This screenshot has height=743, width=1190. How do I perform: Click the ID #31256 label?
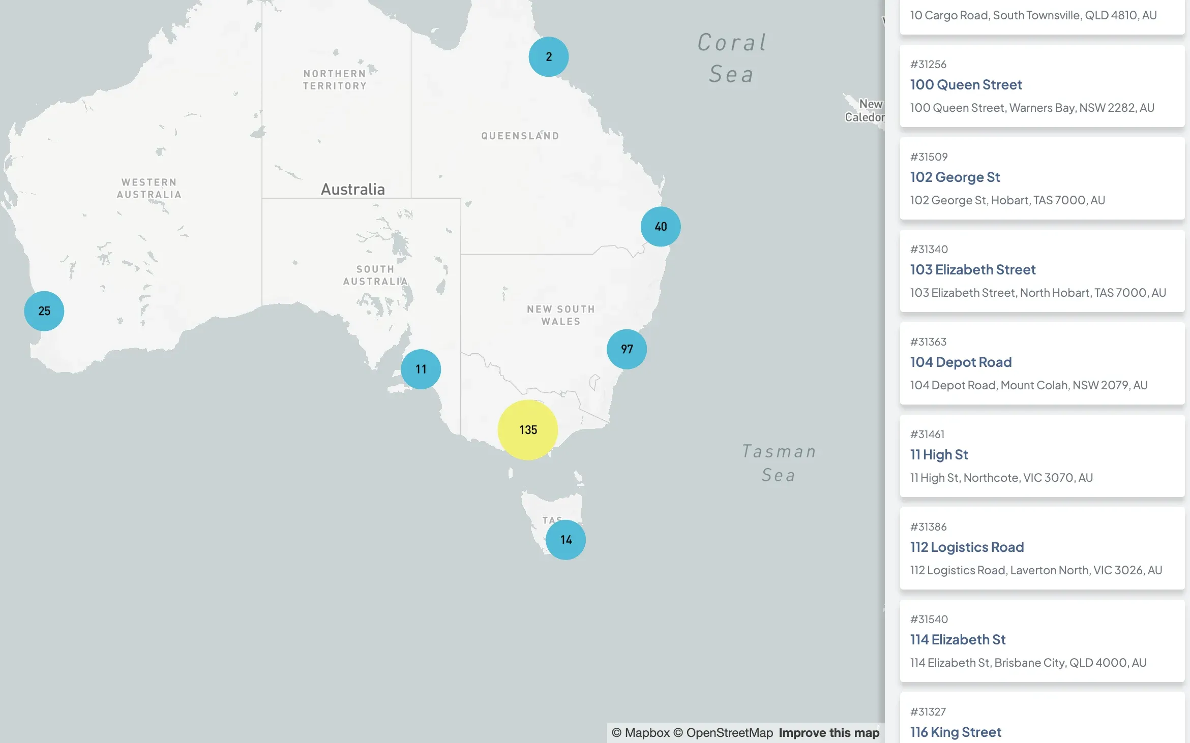tap(928, 65)
